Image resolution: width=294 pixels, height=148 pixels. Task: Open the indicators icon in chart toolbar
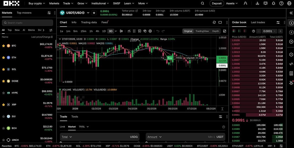pyautogui.click(x=129, y=31)
